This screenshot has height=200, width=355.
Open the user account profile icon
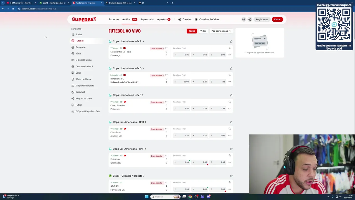pyautogui.click(x=250, y=19)
